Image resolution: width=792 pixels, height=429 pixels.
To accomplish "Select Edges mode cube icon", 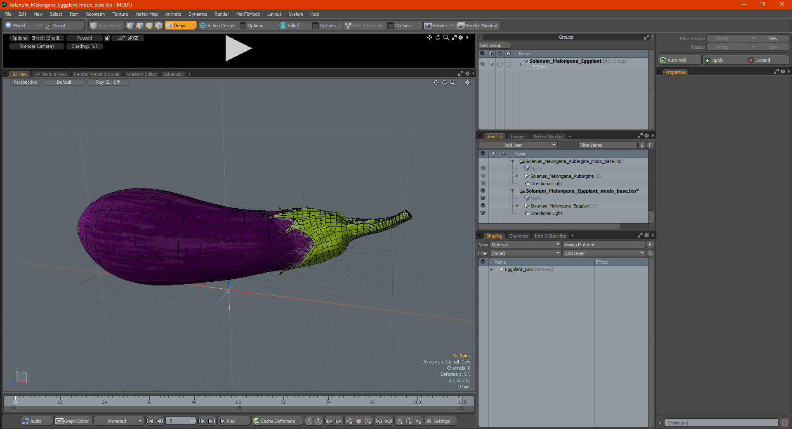I will tap(139, 26).
